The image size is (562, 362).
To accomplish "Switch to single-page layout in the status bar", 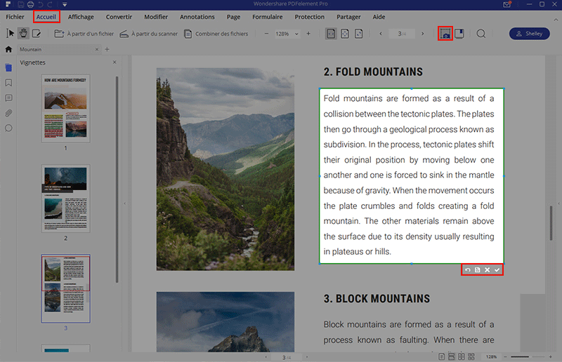I will pos(442,356).
